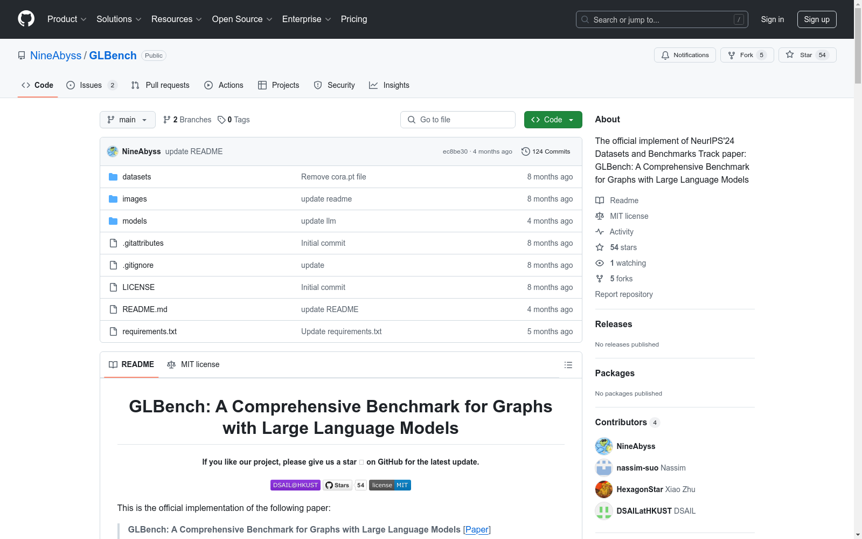Fork the repository
The image size is (862, 539).
tap(747, 55)
